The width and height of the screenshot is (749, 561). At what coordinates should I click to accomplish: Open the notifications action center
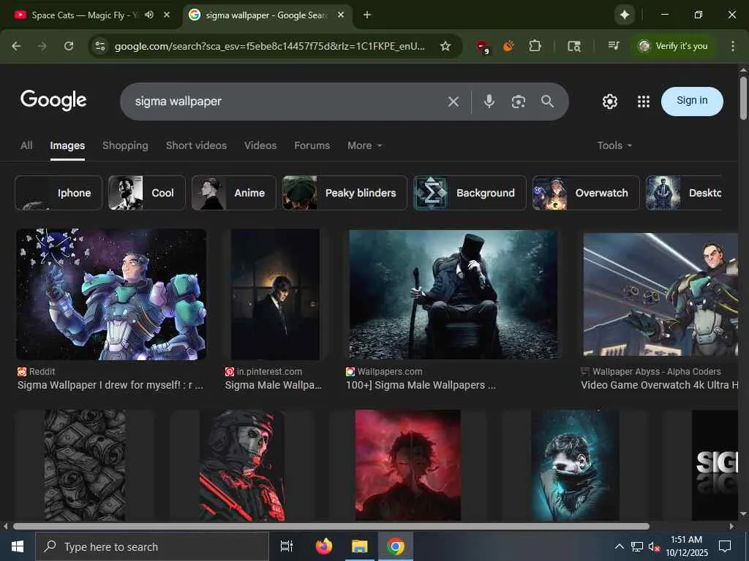(725, 546)
